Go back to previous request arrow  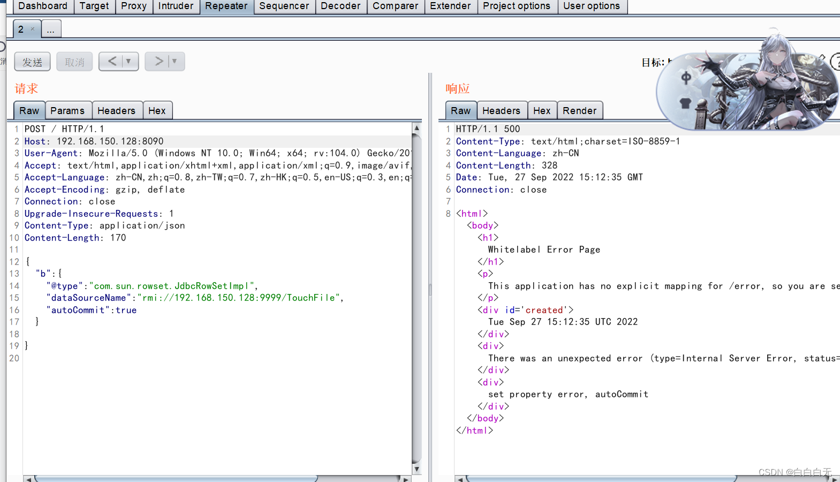tap(112, 62)
